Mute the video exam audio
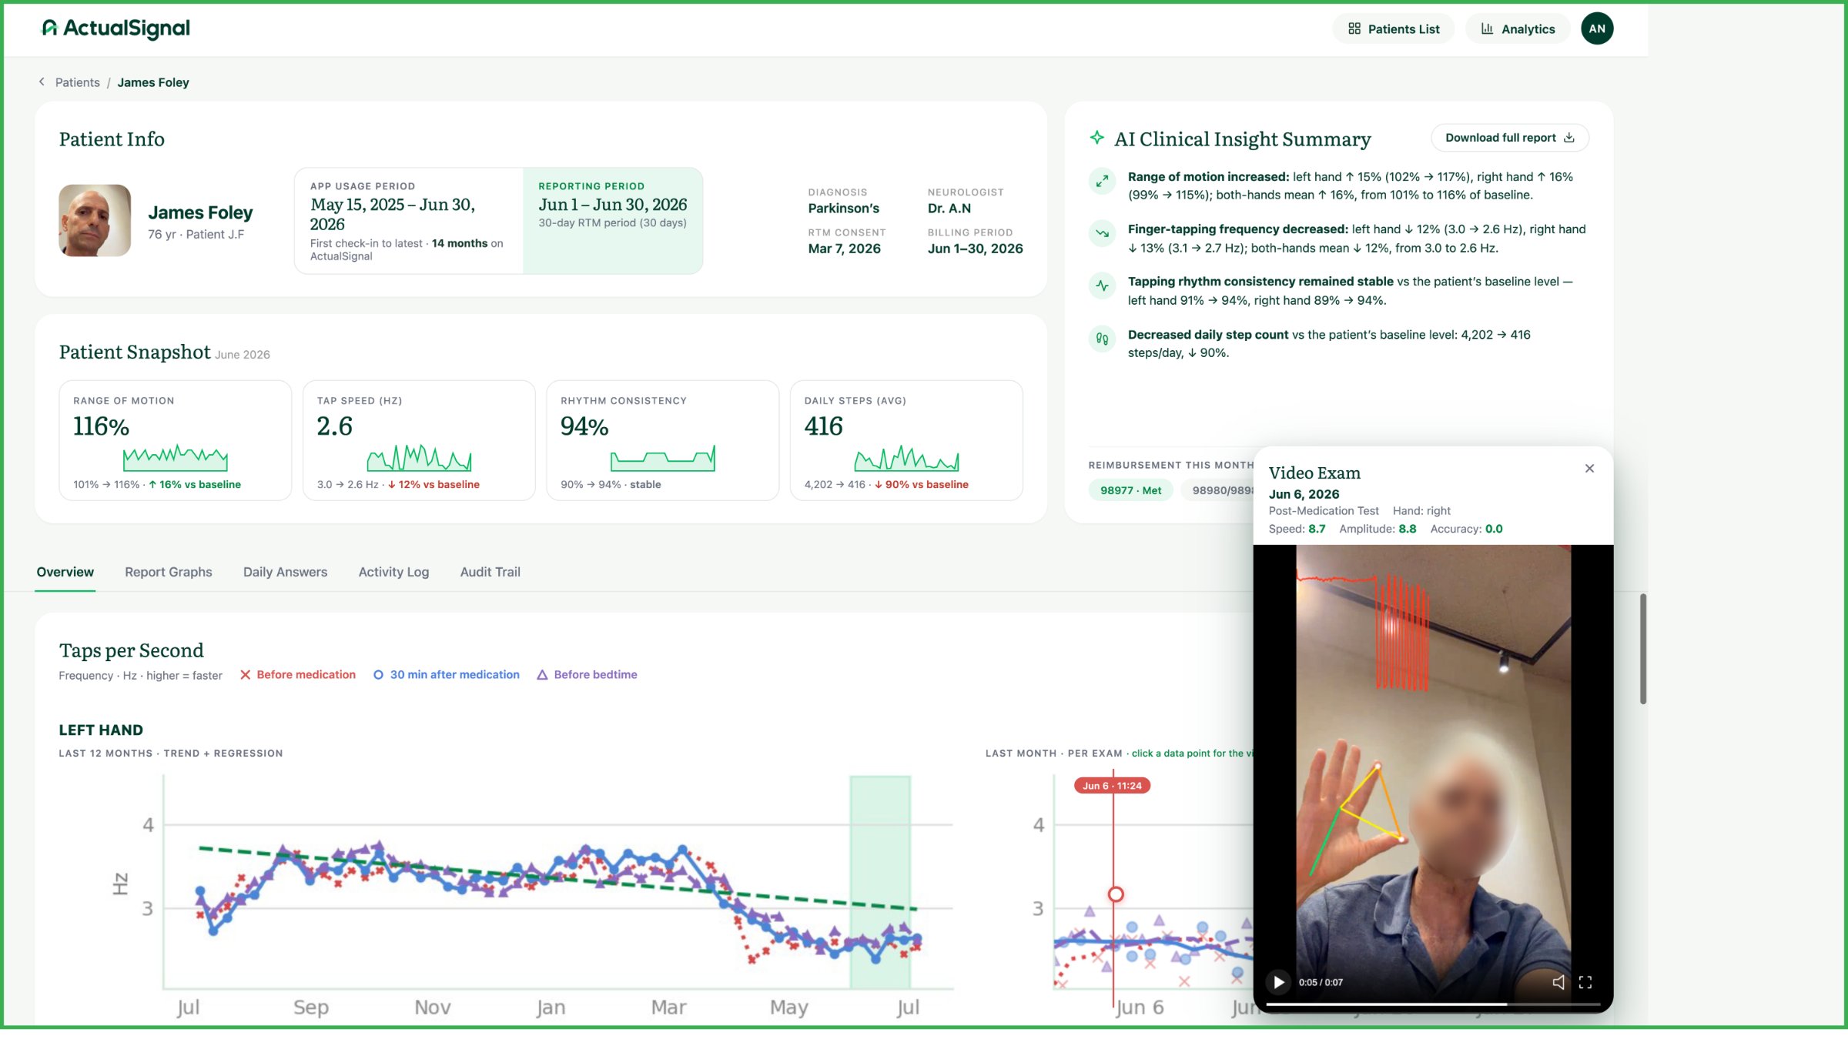The height and width of the screenshot is (1039, 1848). (x=1558, y=982)
